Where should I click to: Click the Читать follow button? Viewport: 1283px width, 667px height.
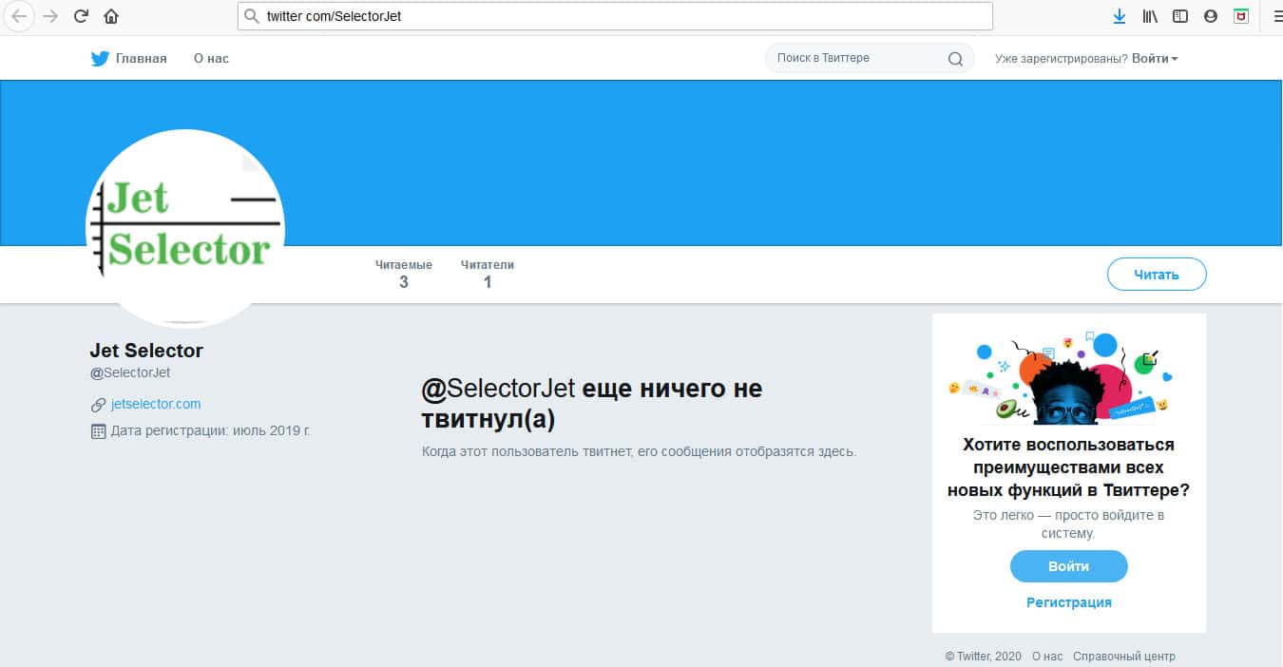pyautogui.click(x=1157, y=275)
